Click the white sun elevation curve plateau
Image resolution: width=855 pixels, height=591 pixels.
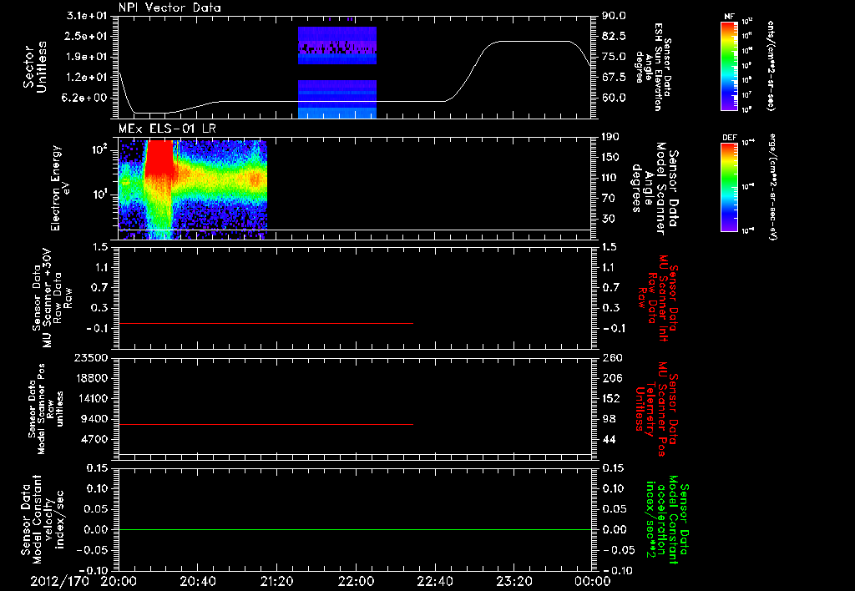pos(534,42)
